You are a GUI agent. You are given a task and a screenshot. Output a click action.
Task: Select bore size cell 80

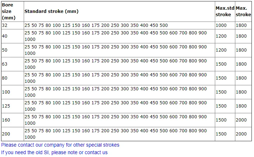13,78
